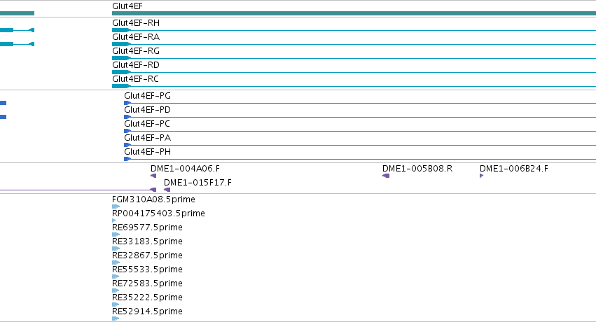Select the DME1-015F17.F label
Viewport: 596px width, 322px height.
(197, 183)
